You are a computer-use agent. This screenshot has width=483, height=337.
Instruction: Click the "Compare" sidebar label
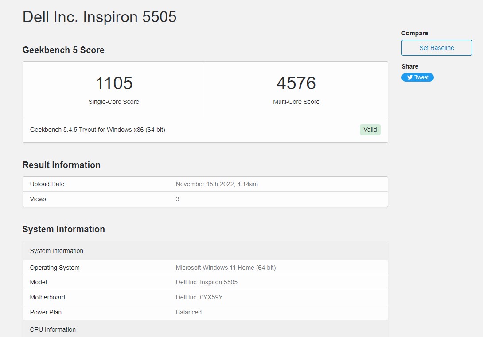coord(414,33)
